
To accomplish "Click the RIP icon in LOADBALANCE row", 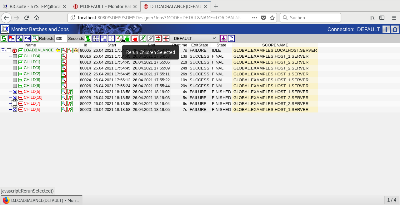I will click(76, 50).
